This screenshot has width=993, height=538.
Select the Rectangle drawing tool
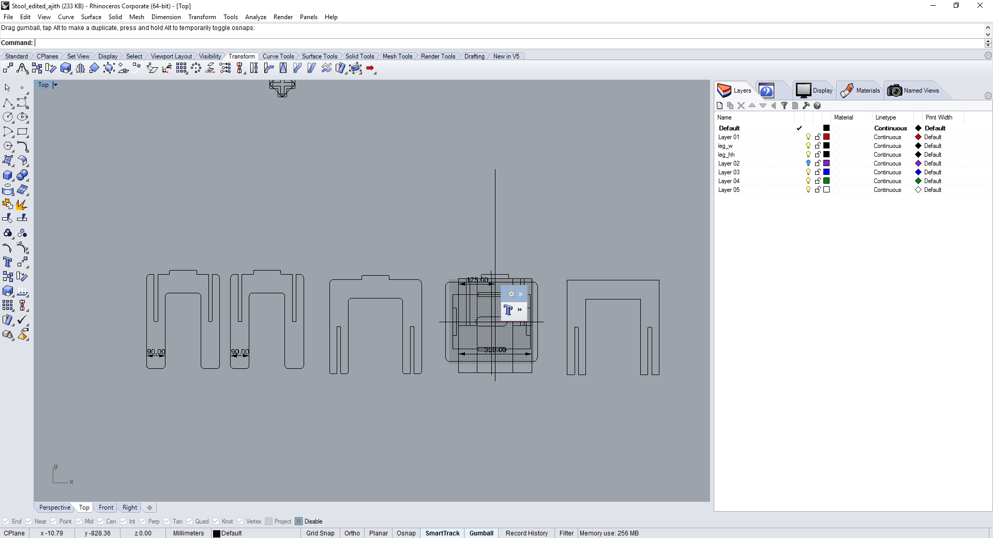point(22,132)
